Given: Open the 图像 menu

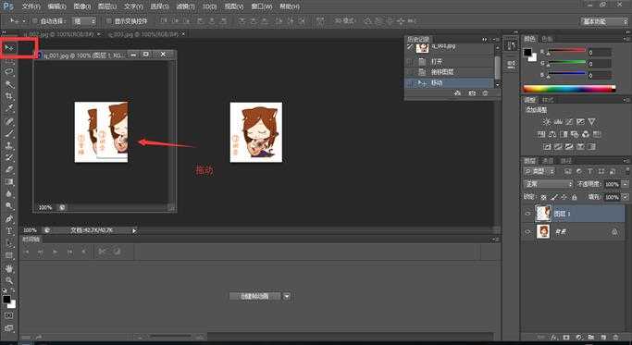Looking at the screenshot, I should 82,6.
